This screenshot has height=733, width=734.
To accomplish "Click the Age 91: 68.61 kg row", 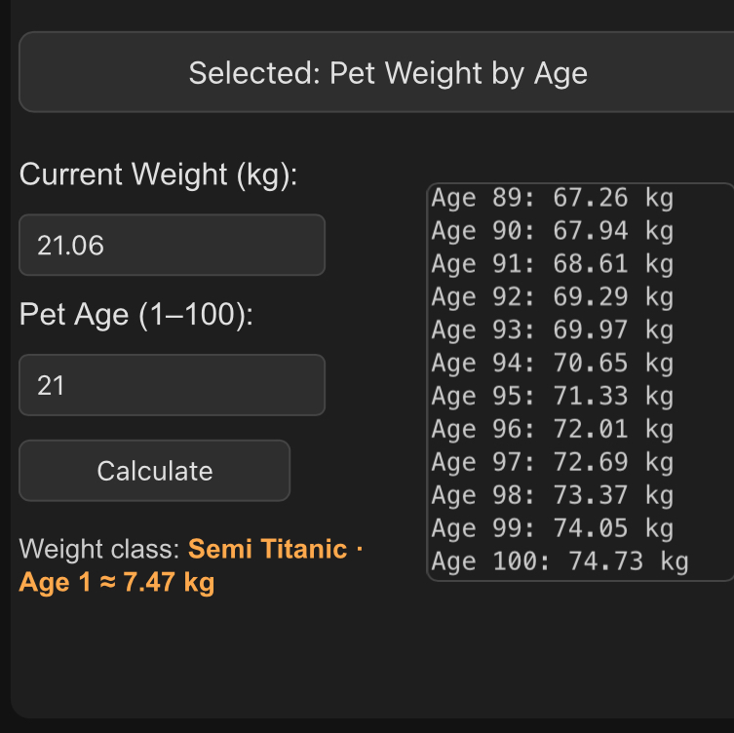I will (x=552, y=265).
